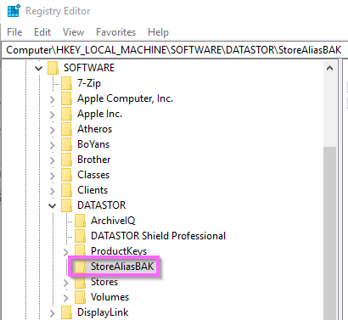Select the Classes key label
Image resolution: width=348 pixels, height=320 pixels.
[x=93, y=175]
